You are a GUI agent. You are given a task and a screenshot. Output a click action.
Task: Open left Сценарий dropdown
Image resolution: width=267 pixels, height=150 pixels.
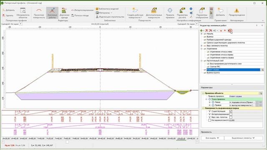pos(20,24)
